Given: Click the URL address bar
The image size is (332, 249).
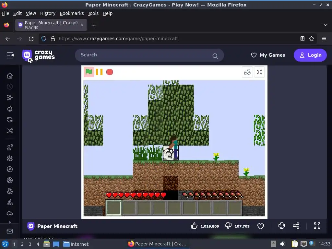Looking at the screenshot, I should pyautogui.click(x=177, y=39).
